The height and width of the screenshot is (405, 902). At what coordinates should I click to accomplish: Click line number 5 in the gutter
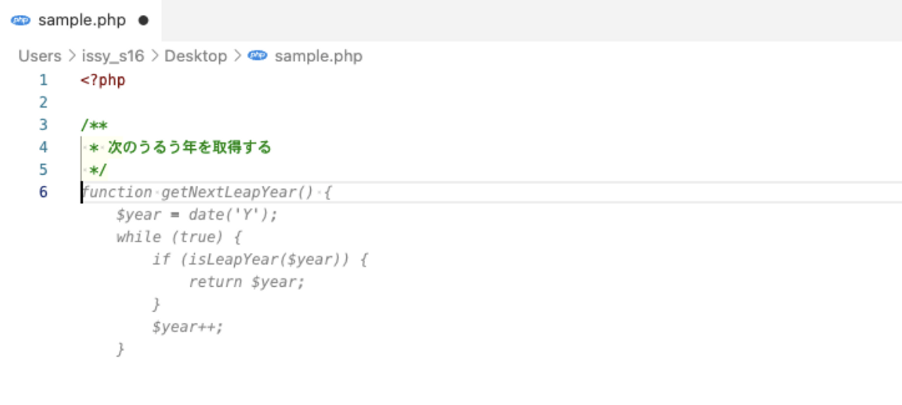tap(43, 170)
